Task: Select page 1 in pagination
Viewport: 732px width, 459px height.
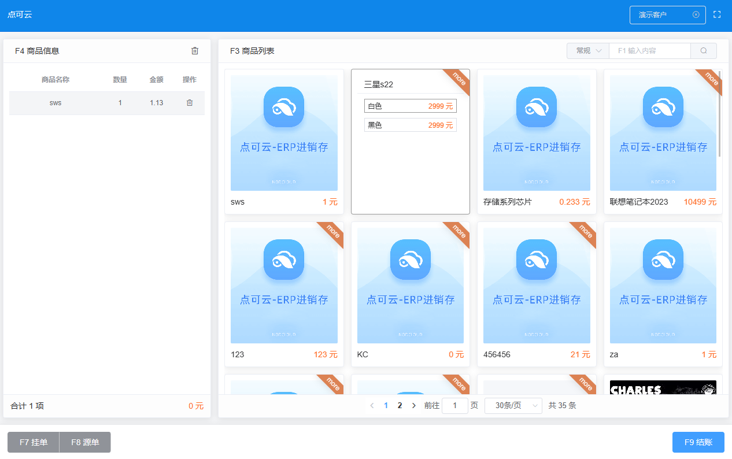Action: (x=386, y=406)
